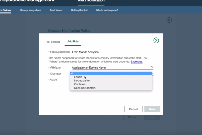Select Does not contain option
Image resolution: width=202 pixels, height=135 pixels.
click(x=111, y=88)
